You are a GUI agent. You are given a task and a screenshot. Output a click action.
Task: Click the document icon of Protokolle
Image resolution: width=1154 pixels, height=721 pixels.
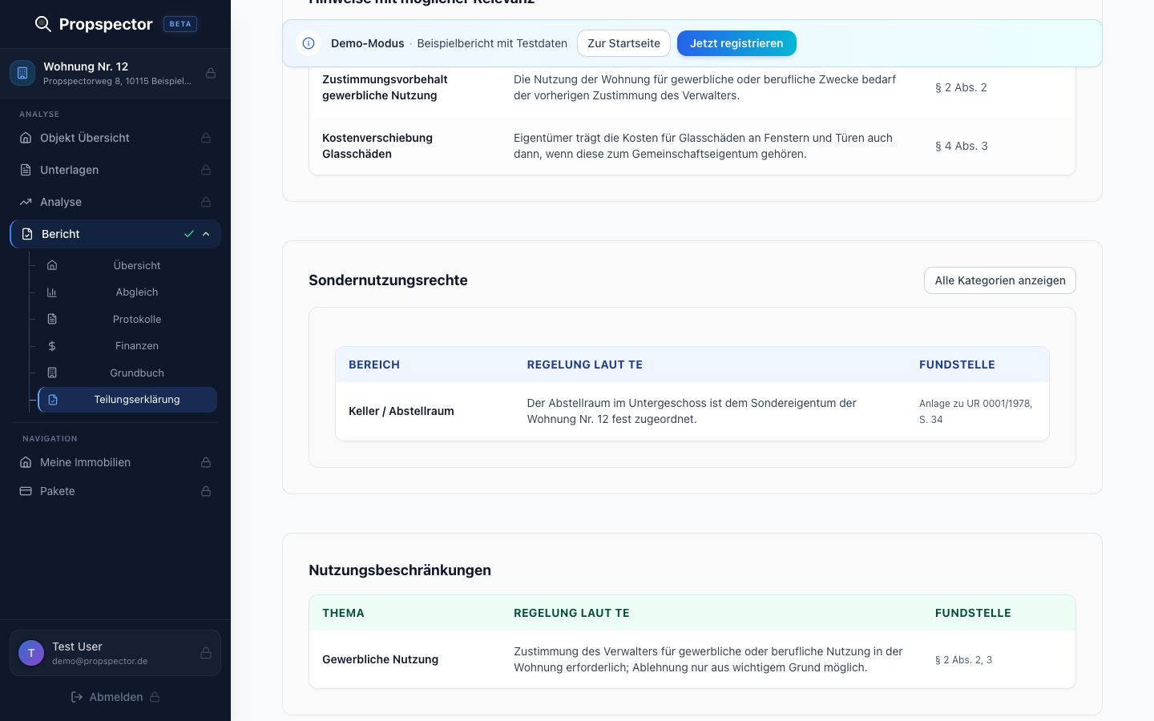tap(52, 319)
